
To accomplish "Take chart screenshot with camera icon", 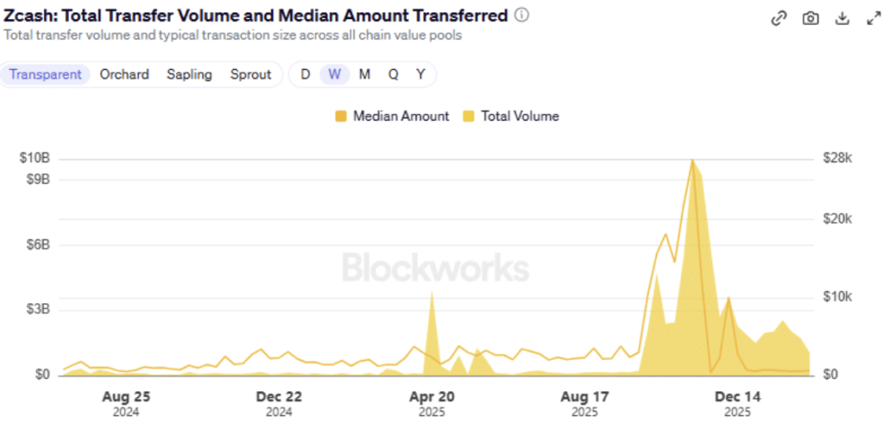I will click(x=811, y=18).
